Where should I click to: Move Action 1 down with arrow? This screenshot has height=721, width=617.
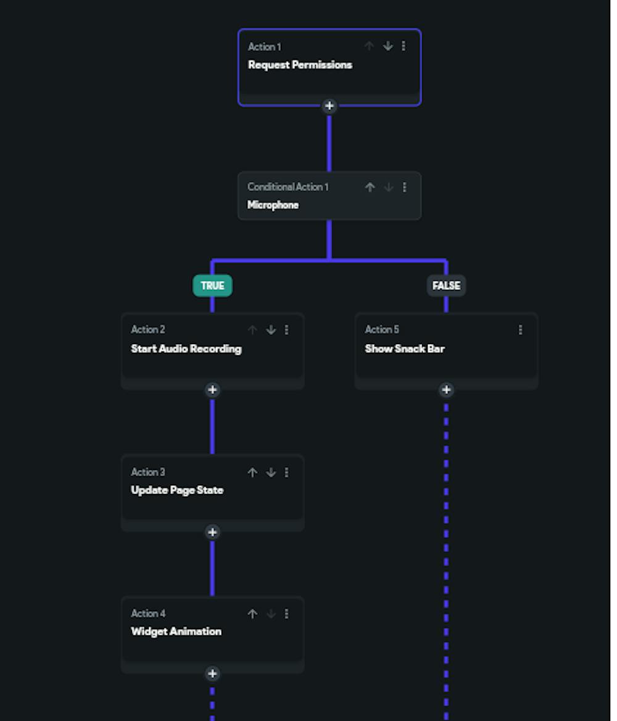387,46
